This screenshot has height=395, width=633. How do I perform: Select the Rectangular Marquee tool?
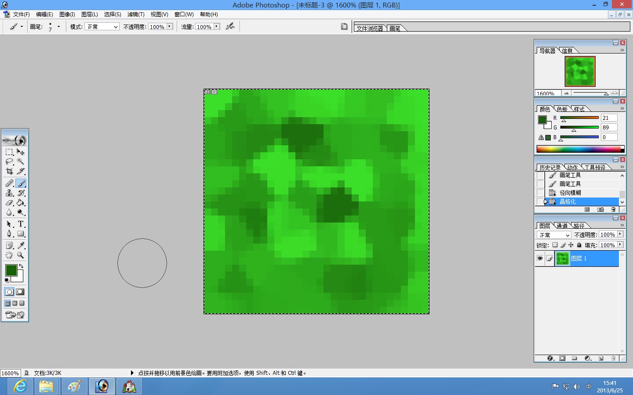coord(9,152)
